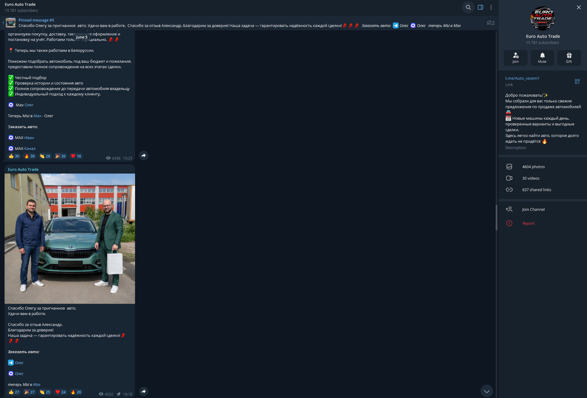
Task: Click the photos icon in media list
Action: (x=509, y=167)
